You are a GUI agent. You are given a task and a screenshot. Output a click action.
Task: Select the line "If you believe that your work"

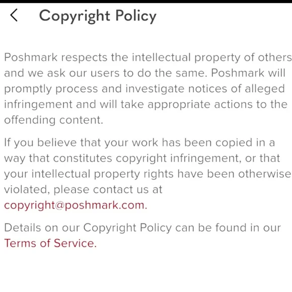click(139, 143)
